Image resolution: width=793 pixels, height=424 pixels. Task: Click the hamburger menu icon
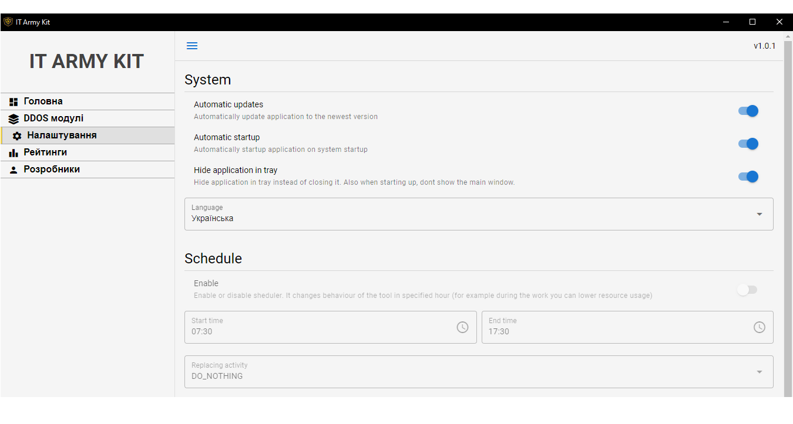[x=192, y=46]
